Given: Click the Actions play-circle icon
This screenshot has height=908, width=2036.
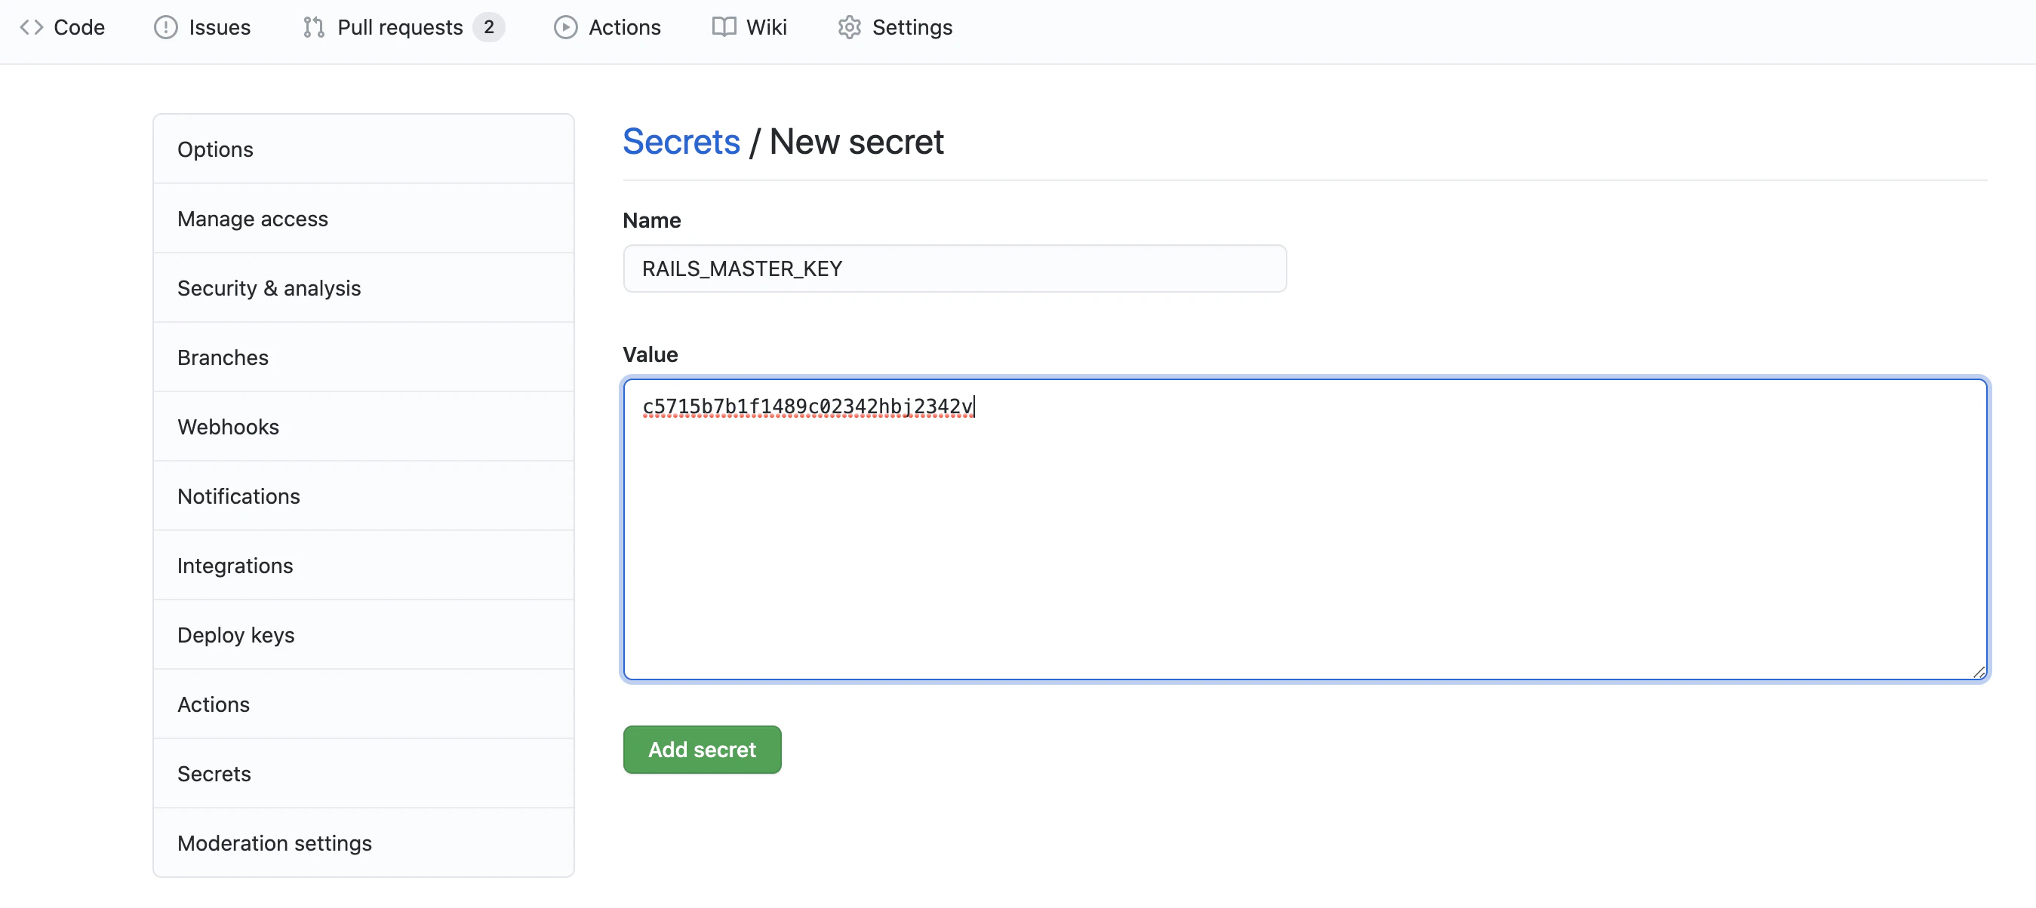Looking at the screenshot, I should [x=565, y=28].
